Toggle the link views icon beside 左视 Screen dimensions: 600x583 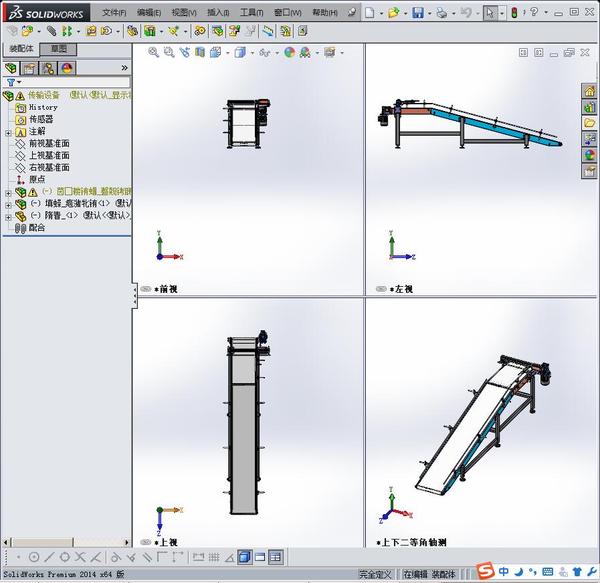pyautogui.click(x=381, y=289)
